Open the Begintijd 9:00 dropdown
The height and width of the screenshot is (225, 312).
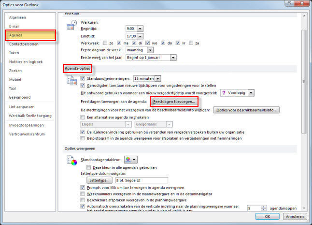140,29
